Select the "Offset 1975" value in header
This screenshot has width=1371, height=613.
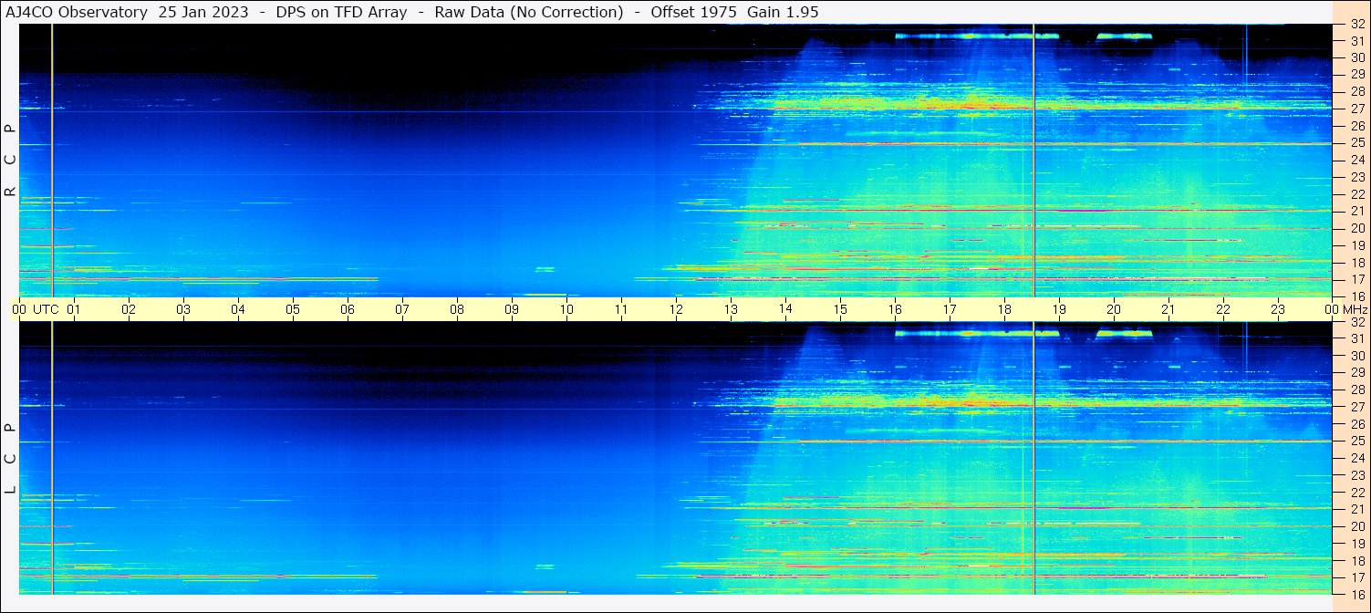pos(694,12)
